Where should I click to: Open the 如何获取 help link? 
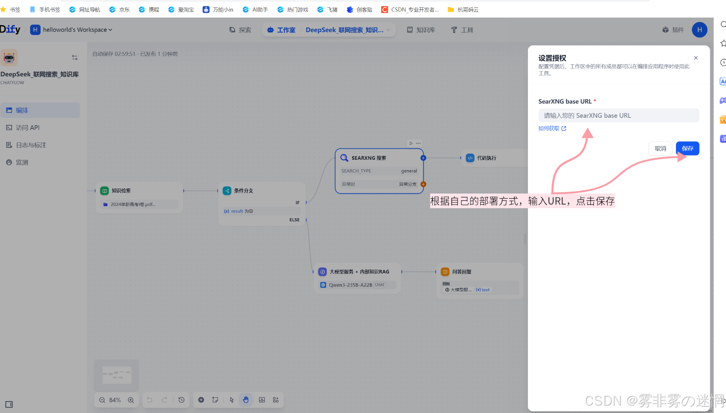coord(552,128)
